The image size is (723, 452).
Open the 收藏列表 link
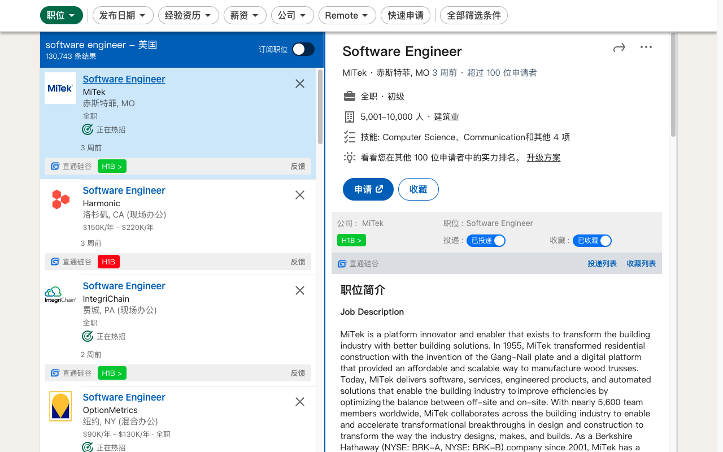point(641,264)
